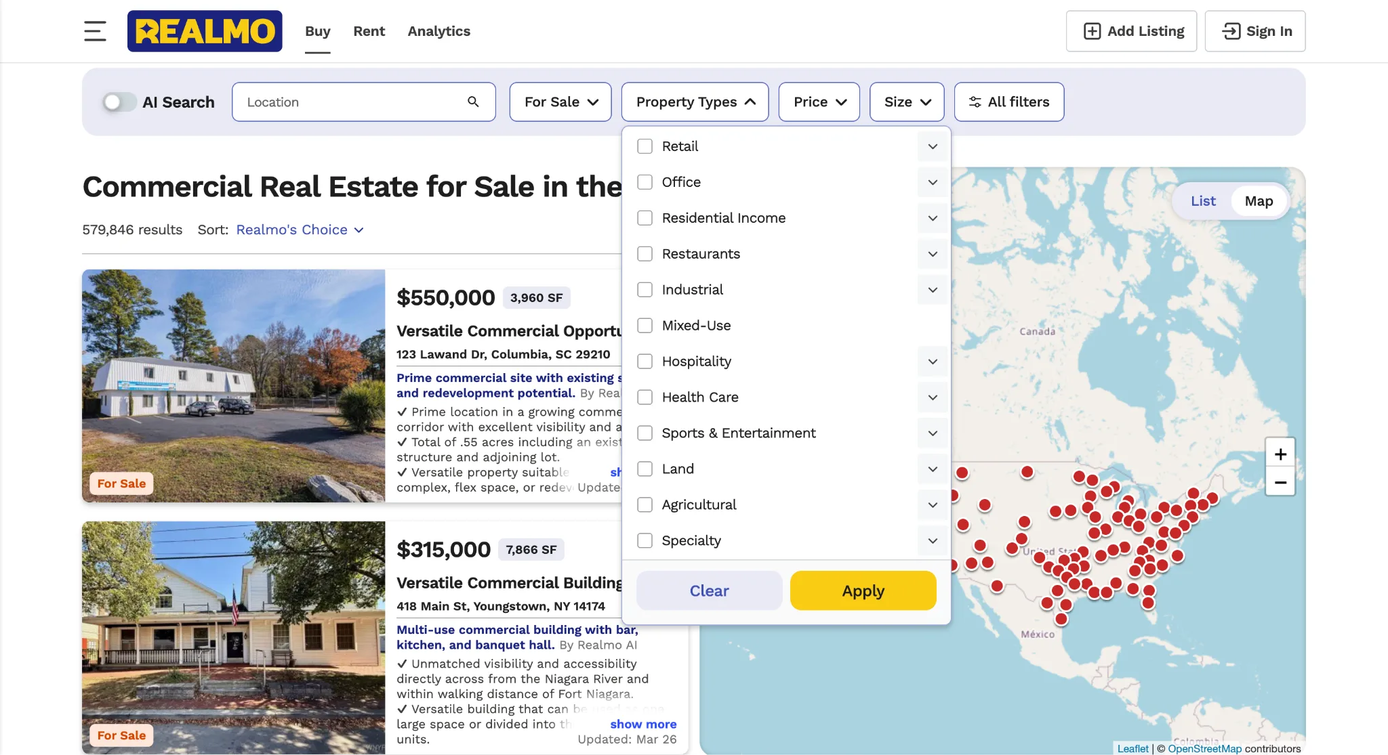Zoom in on the map with plus
Image resolution: width=1388 pixels, height=755 pixels.
[1280, 454]
